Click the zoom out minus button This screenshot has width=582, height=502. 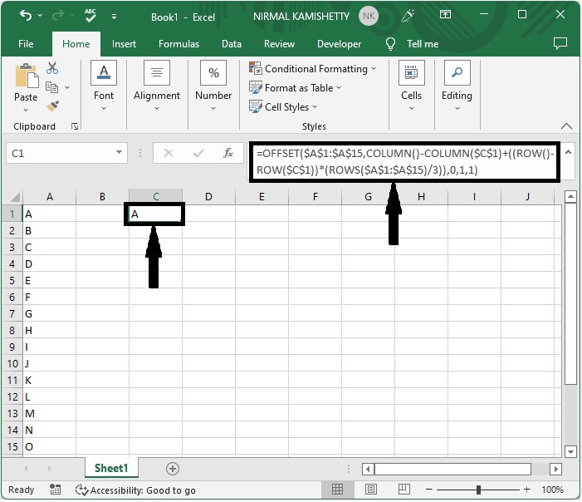428,490
